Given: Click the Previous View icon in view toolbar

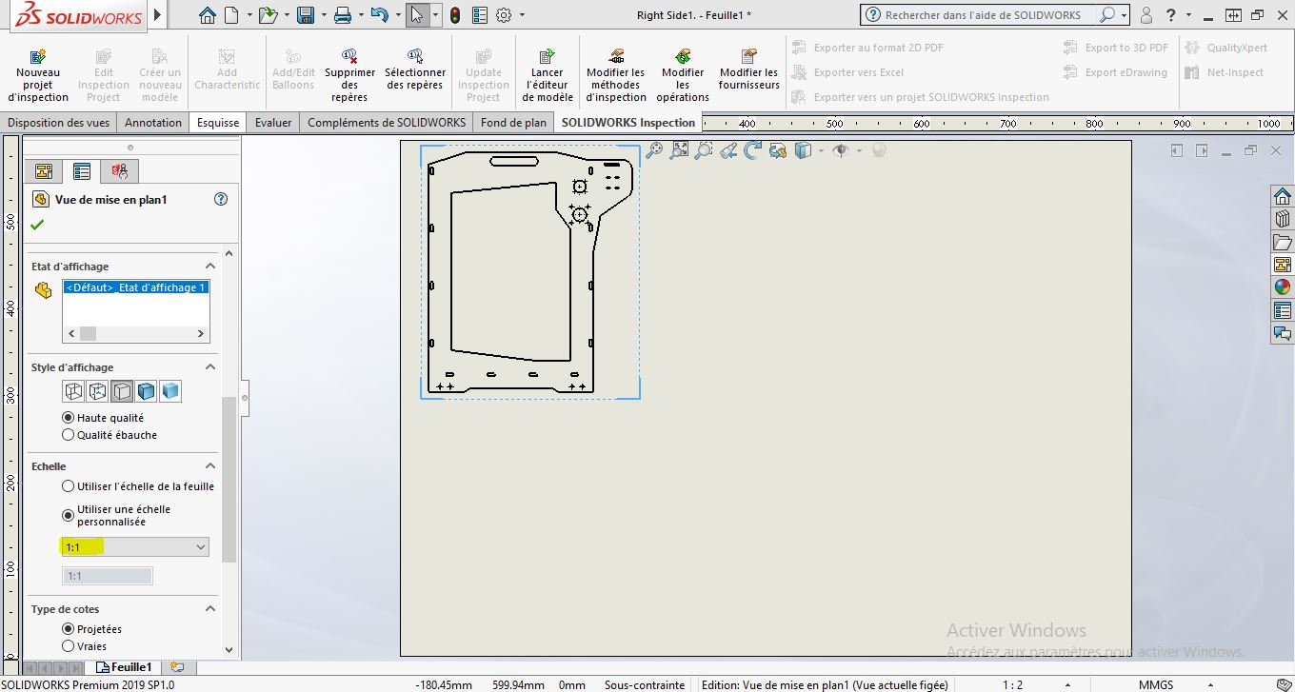Looking at the screenshot, I should 728,150.
